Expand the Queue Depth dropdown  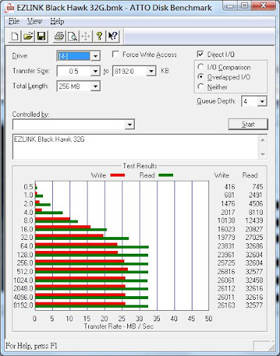[262, 102]
